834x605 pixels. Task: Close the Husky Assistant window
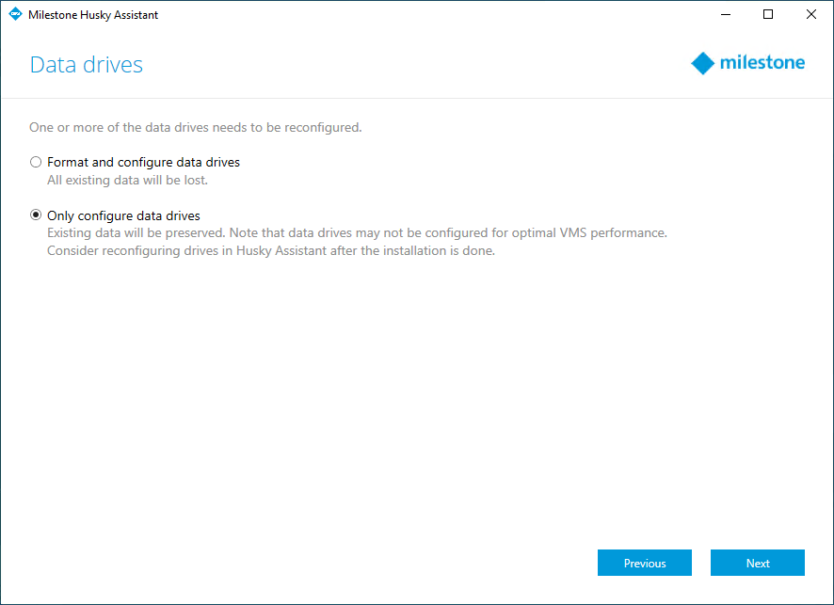811,14
